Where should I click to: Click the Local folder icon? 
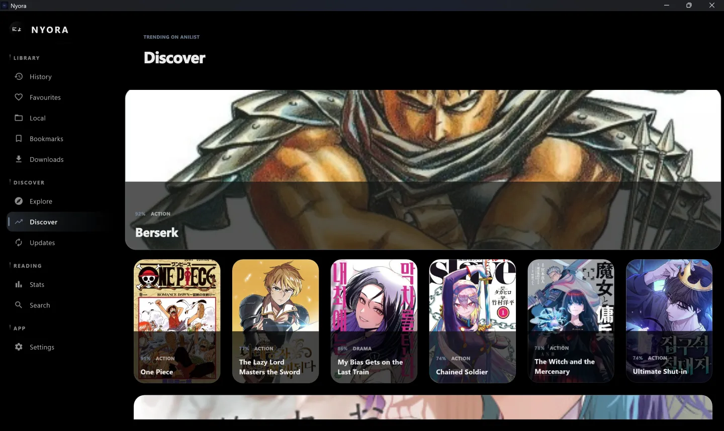19,118
